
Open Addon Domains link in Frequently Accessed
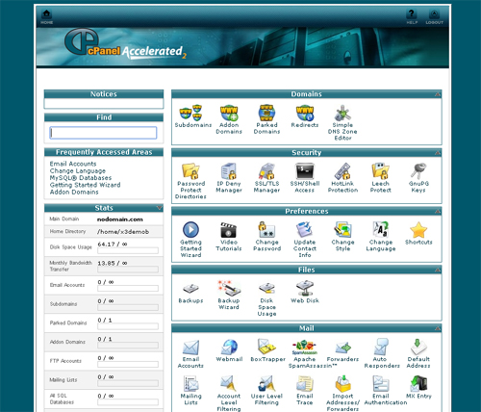[x=74, y=192]
